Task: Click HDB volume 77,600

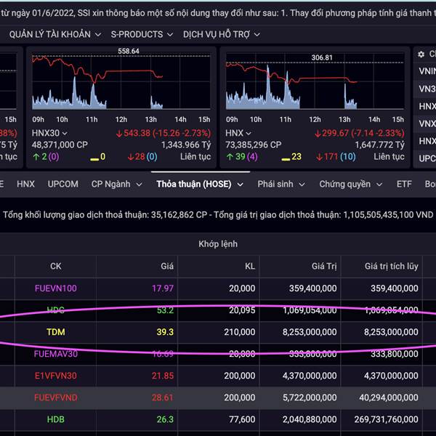Action: coord(242,419)
